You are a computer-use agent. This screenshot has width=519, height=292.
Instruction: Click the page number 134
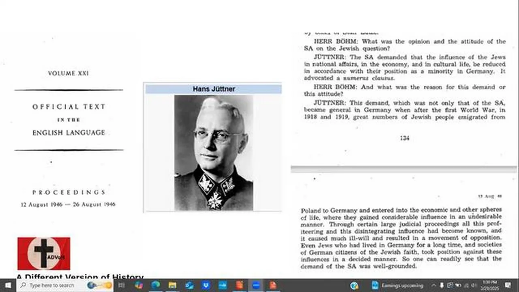click(404, 138)
